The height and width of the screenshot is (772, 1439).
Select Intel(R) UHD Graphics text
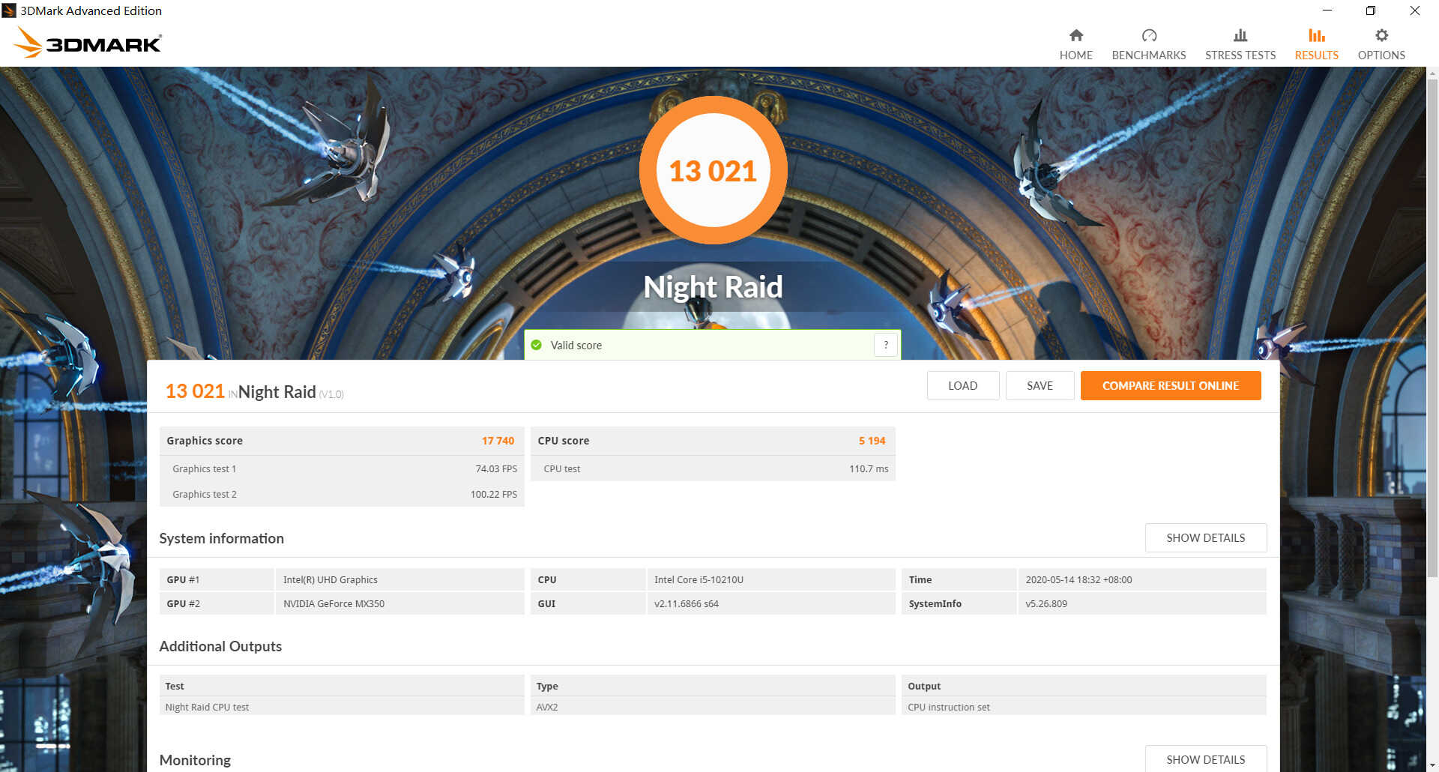331,579
